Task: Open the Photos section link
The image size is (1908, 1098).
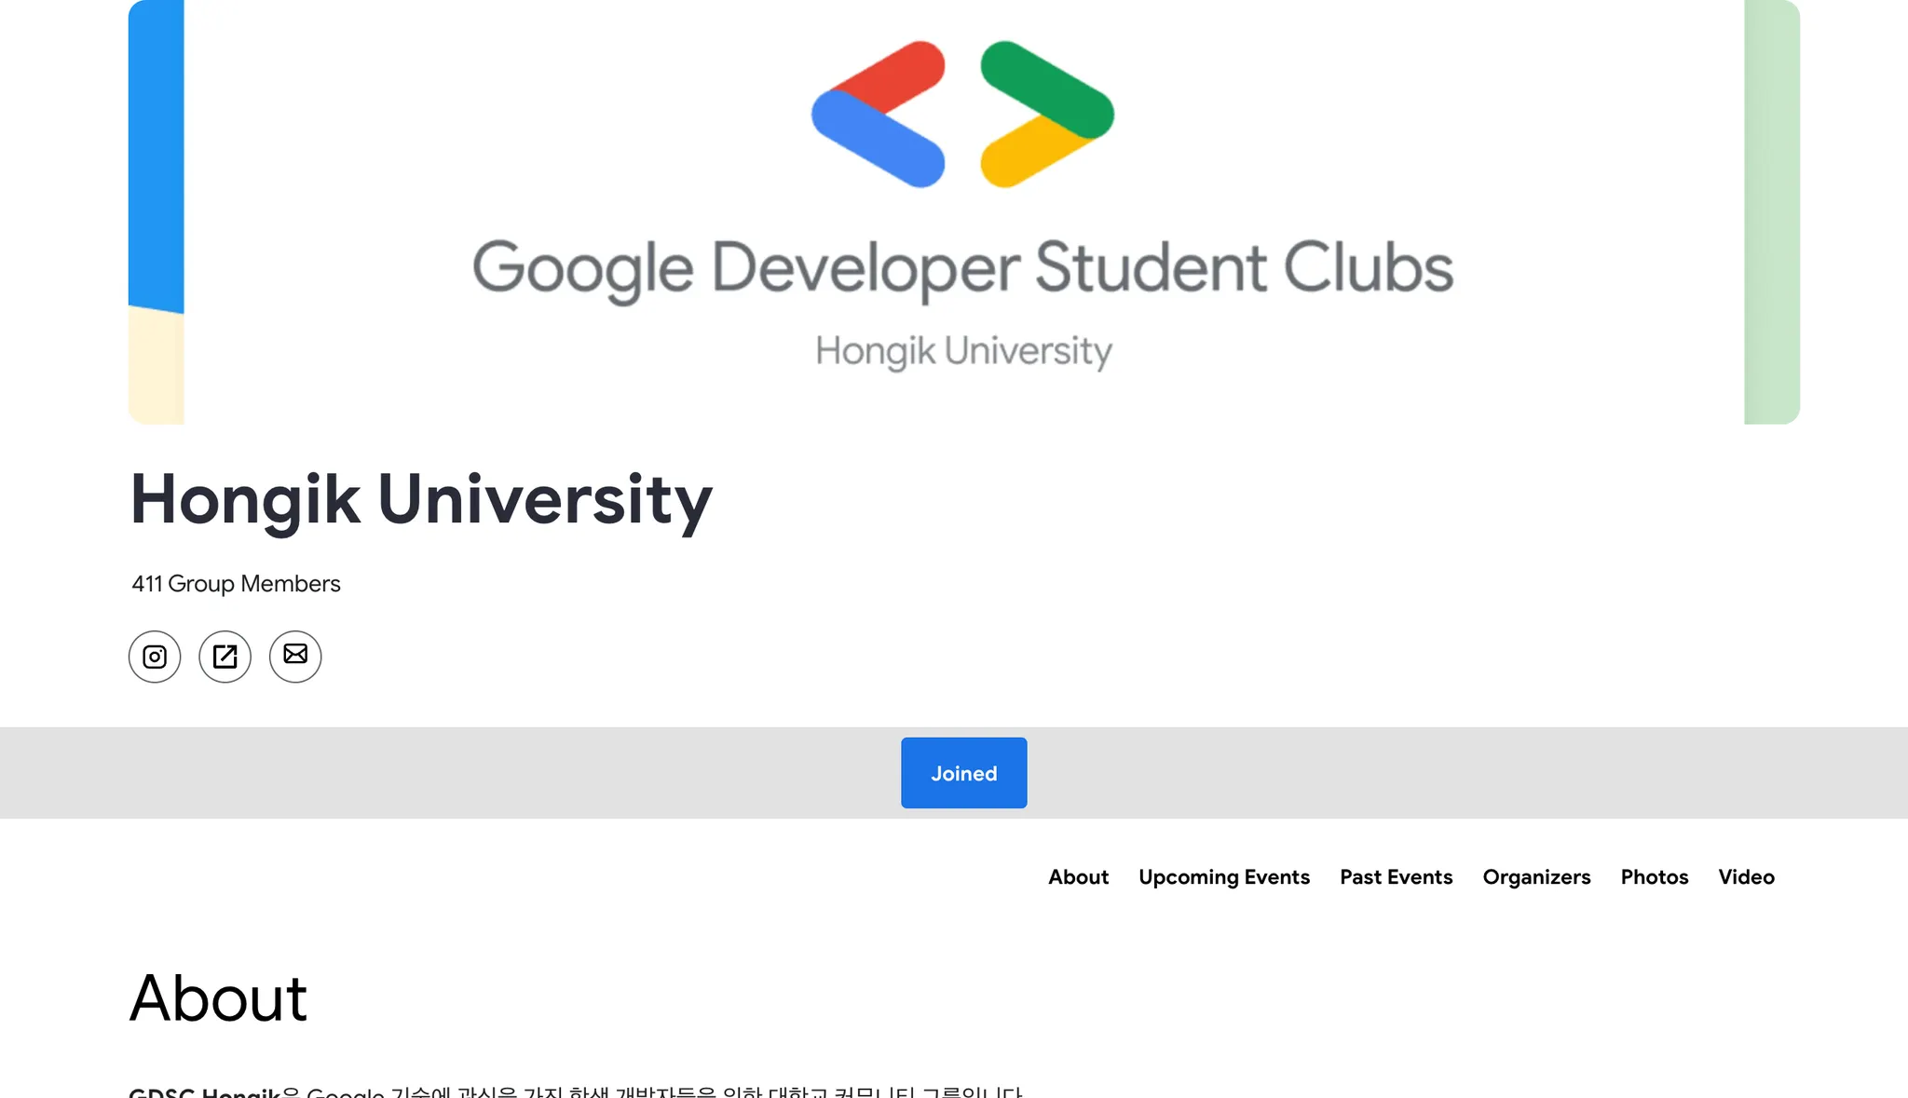Action: [1654, 877]
